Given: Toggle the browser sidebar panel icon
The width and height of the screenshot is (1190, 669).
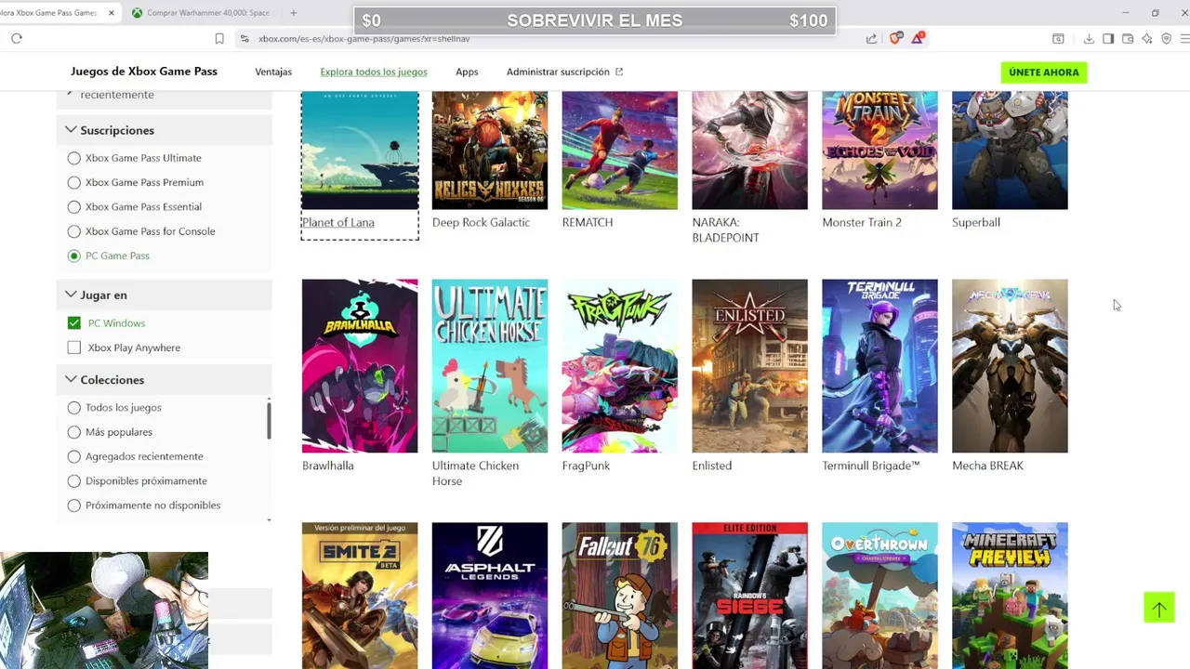Looking at the screenshot, I should [x=1108, y=38].
